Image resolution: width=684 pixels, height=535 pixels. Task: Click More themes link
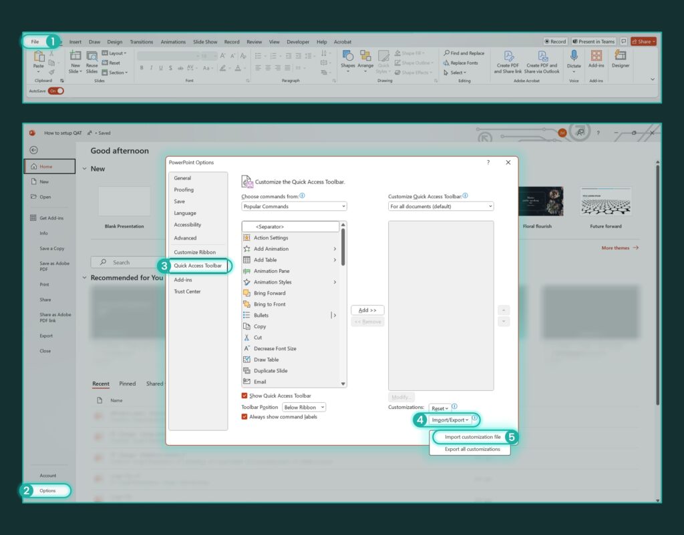620,248
